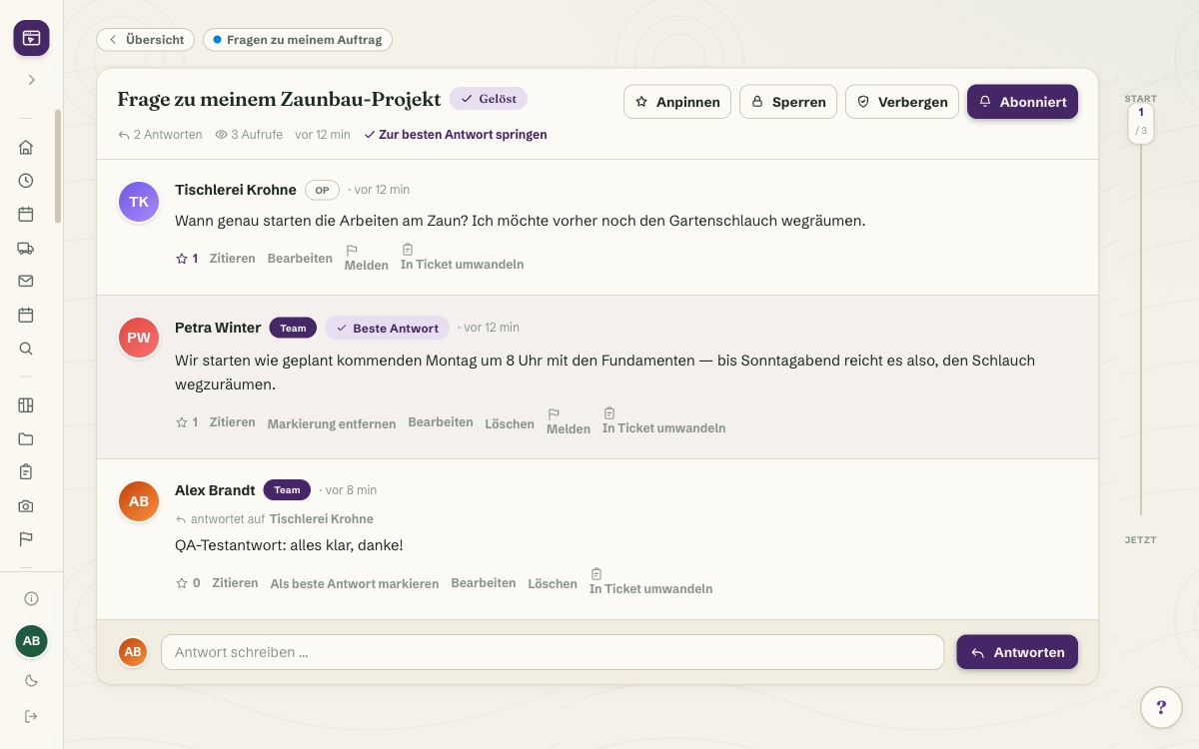This screenshot has height=749, width=1199.
Task: Star Alex Brandt's reply
Action: pyautogui.click(x=188, y=583)
